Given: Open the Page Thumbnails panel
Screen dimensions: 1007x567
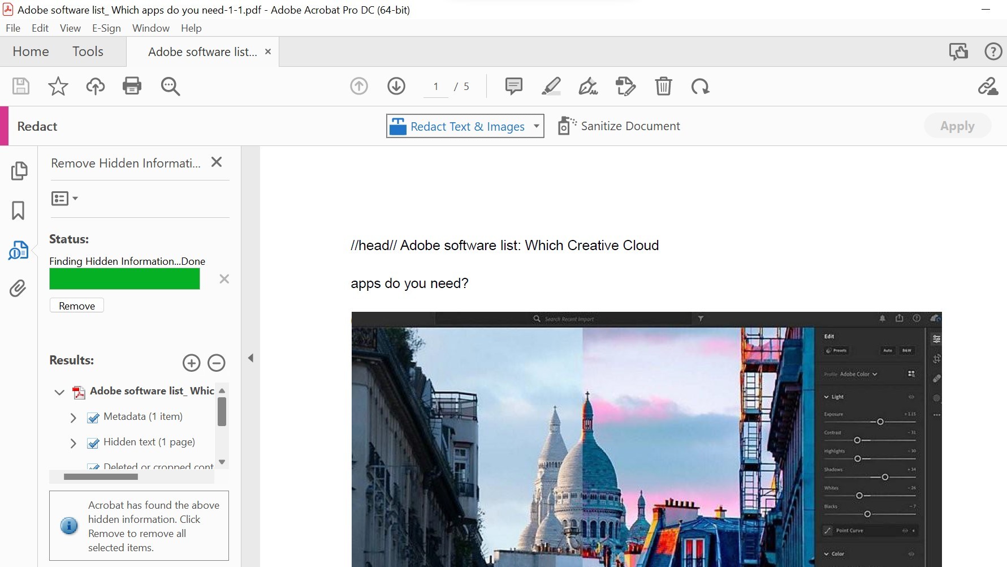Looking at the screenshot, I should point(19,171).
